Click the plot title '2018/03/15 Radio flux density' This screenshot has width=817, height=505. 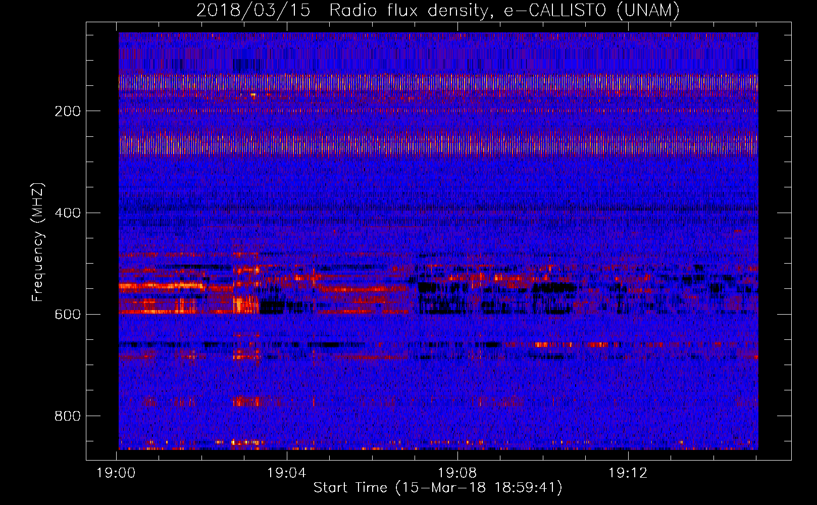(438, 11)
